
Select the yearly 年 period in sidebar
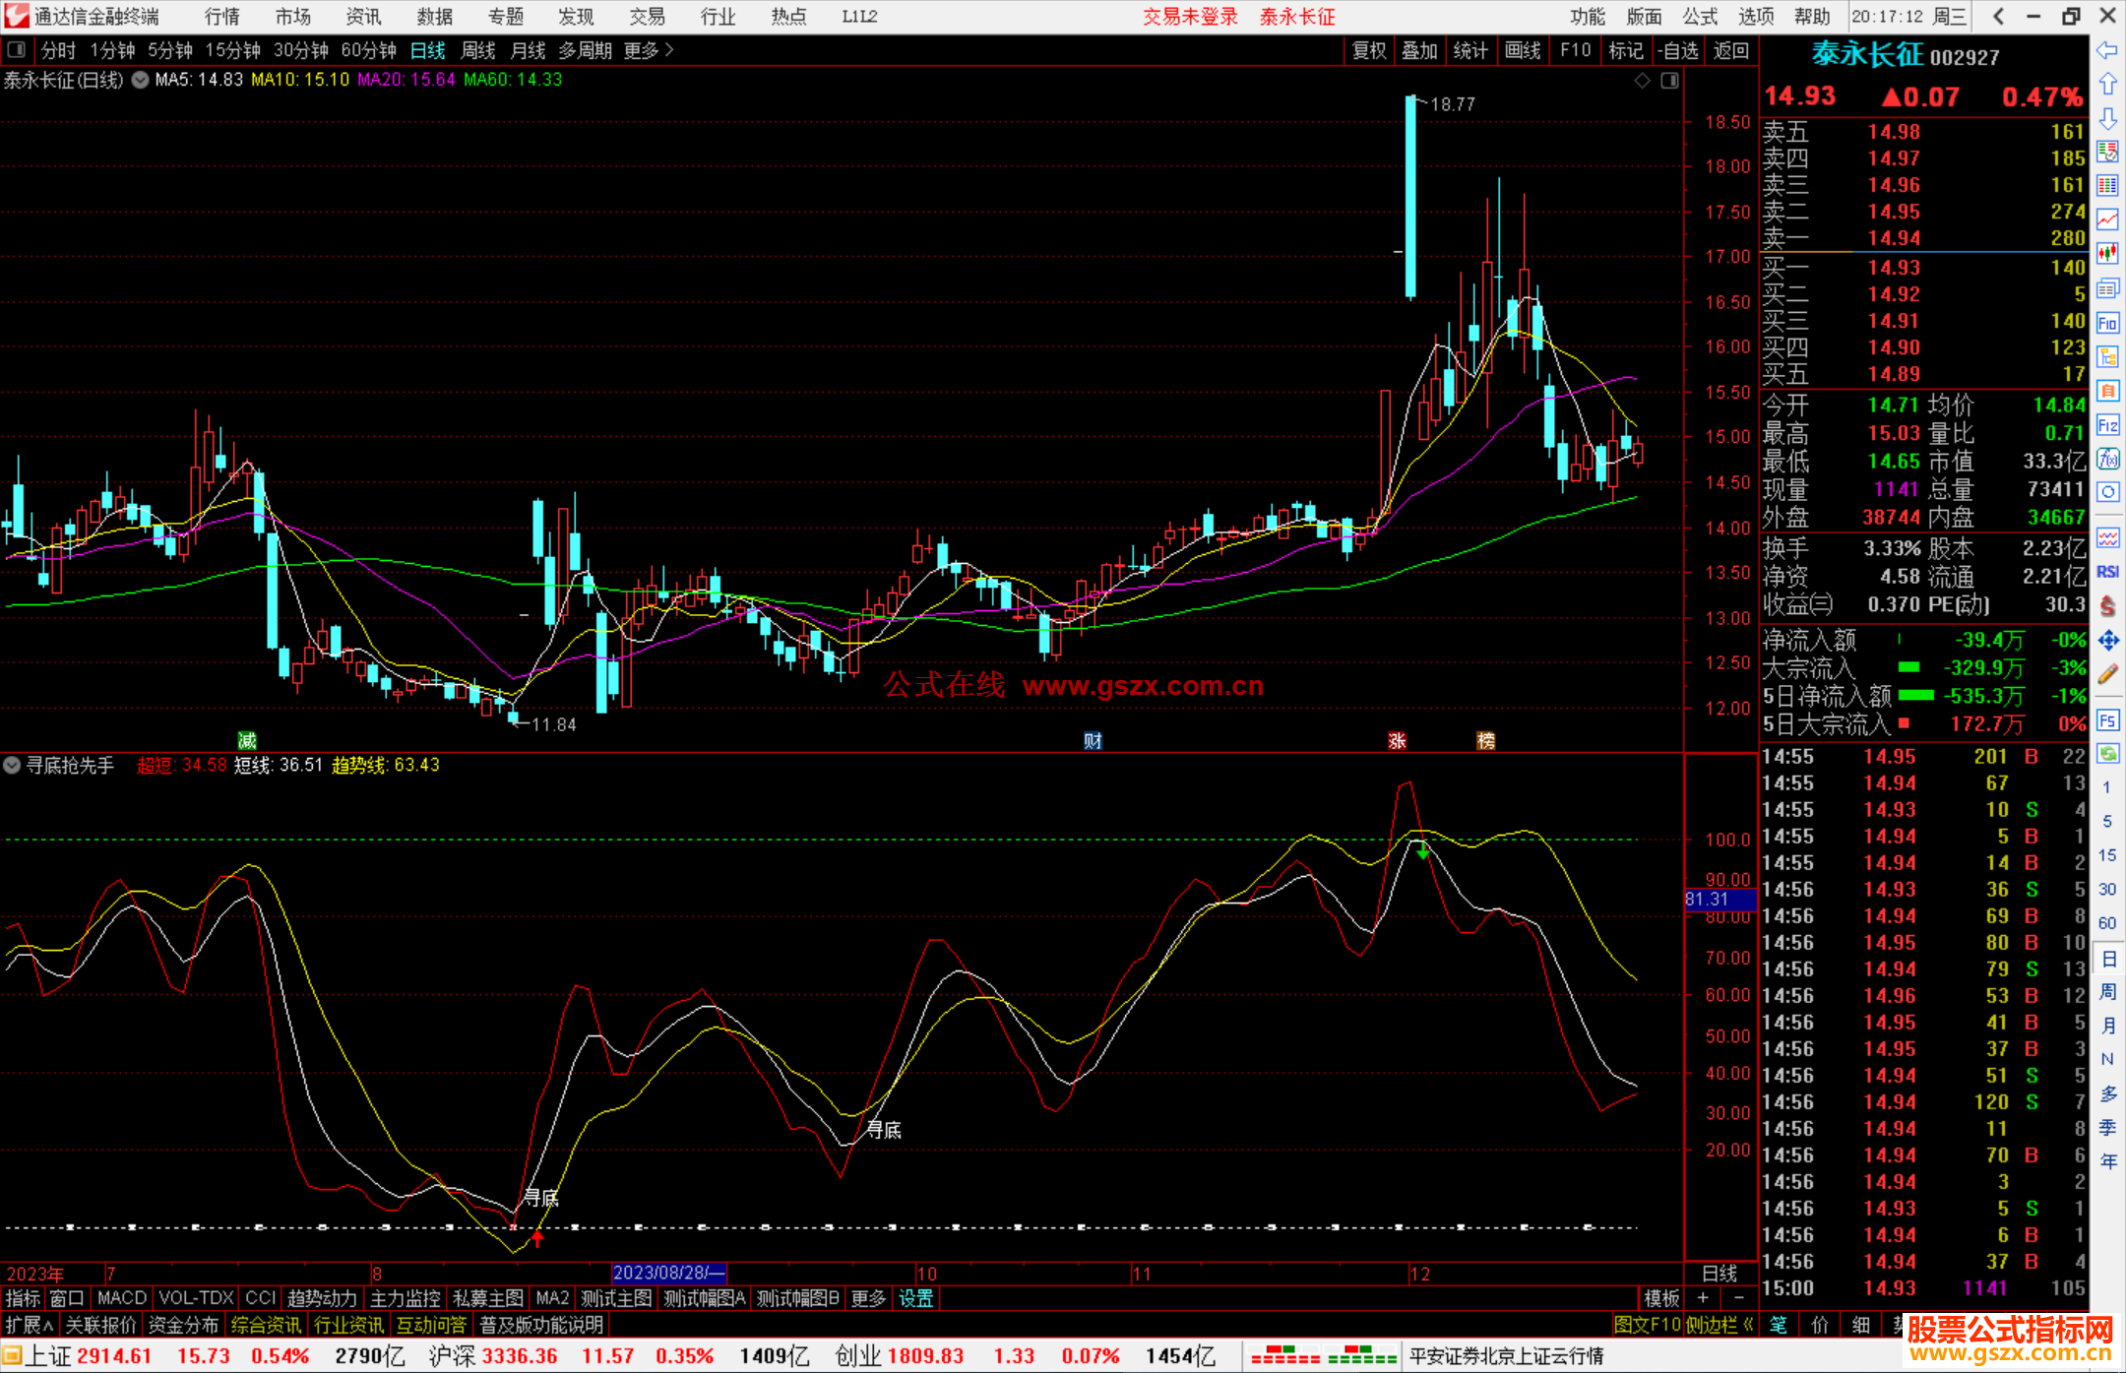click(x=2106, y=1161)
